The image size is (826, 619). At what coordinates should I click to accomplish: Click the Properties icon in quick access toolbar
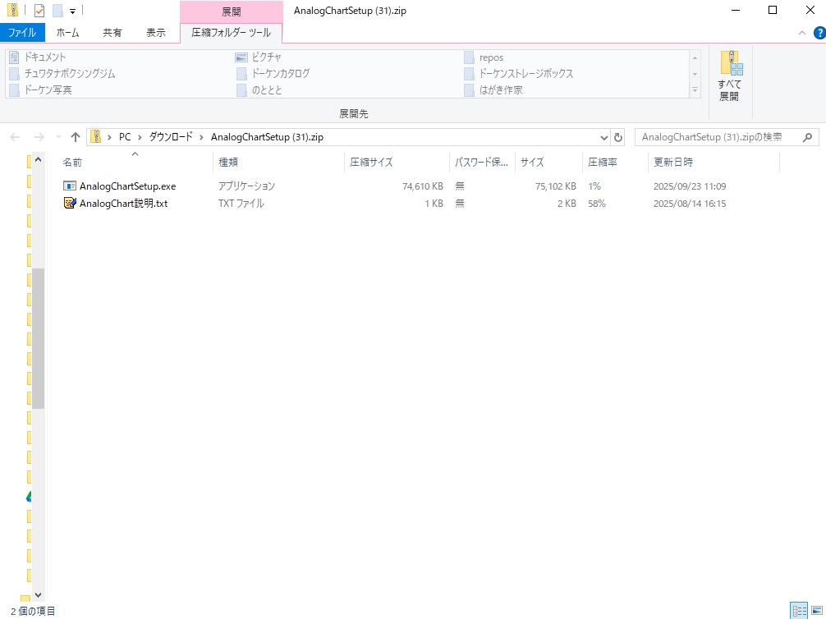39,11
